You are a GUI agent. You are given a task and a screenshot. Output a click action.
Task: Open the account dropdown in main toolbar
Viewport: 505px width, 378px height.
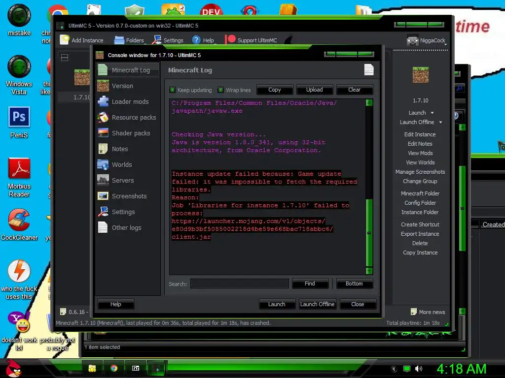pyautogui.click(x=427, y=40)
